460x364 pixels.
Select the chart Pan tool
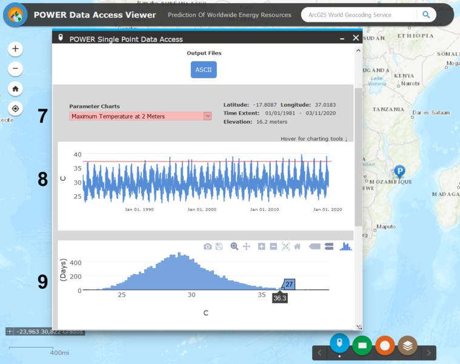[247, 246]
